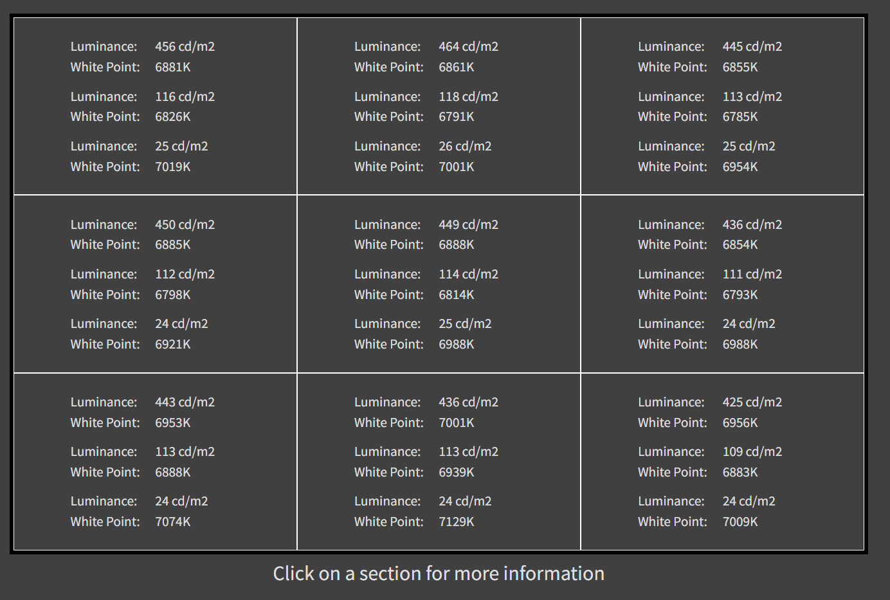View the section with 7129K white point
The width and height of the screenshot is (890, 600).
coord(439,462)
